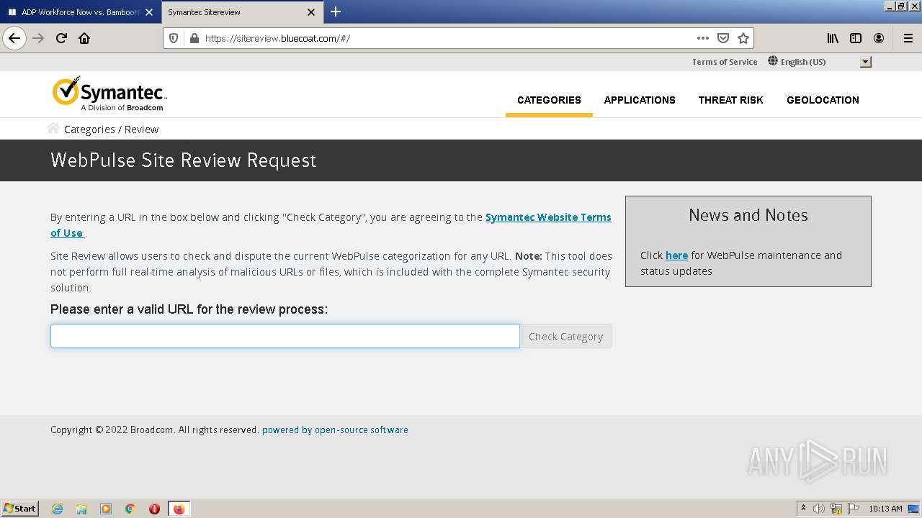Open the APPLICATIONS nav tab
Viewport: 922px width, 518px height.
[x=640, y=100]
